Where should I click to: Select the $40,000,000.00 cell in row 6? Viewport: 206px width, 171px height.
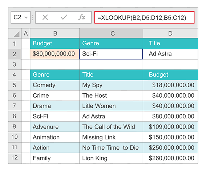[170, 95]
